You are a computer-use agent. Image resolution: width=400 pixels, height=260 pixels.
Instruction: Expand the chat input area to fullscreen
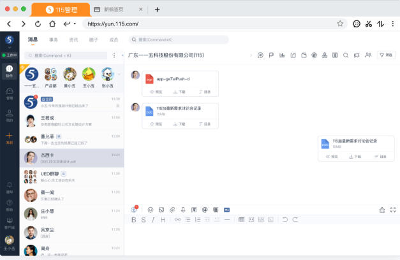pos(394,209)
